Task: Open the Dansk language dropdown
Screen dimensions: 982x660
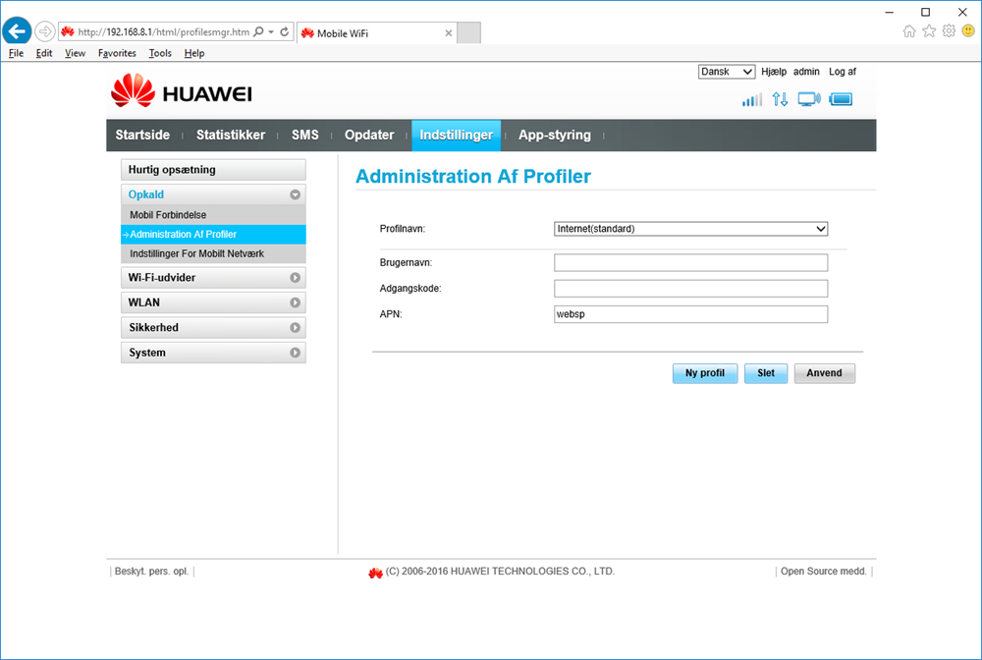Action: pos(727,72)
